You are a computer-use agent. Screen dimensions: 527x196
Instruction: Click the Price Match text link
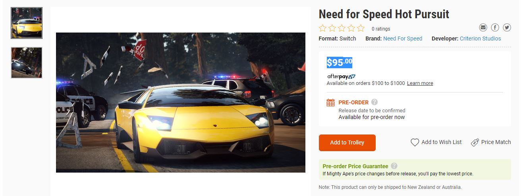[x=496, y=142]
